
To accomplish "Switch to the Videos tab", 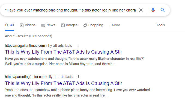I will 28,25.
